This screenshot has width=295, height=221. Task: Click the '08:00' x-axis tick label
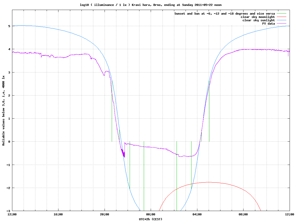(x=243, y=214)
